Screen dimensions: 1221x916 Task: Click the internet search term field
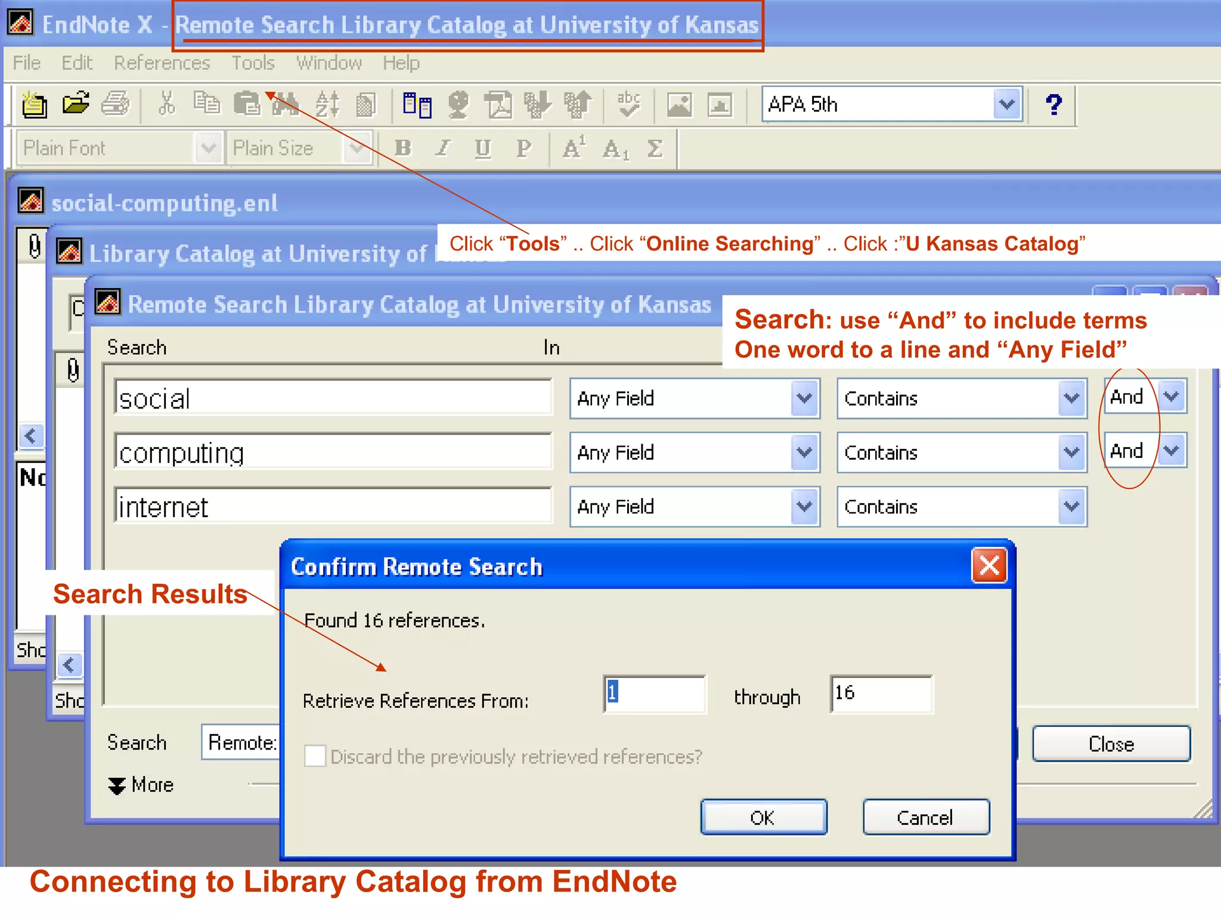click(x=333, y=506)
